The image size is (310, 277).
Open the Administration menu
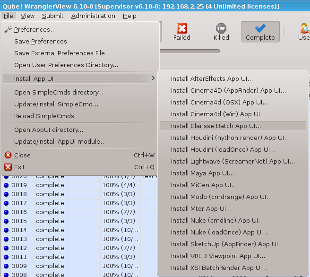[x=93, y=16]
